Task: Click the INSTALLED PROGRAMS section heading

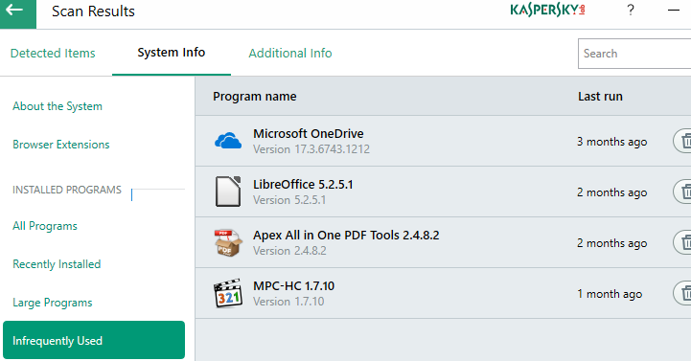Action: click(x=66, y=190)
